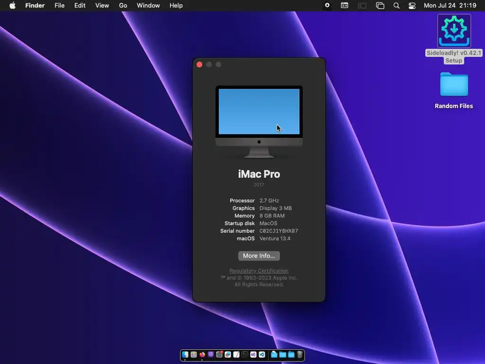Open the colorful image app icon in Dock
The height and width of the screenshot is (364, 485).
tap(228, 355)
